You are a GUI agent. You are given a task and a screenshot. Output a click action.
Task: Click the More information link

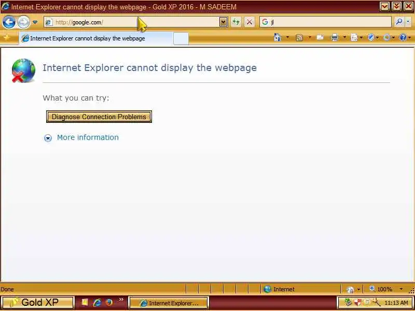coord(88,137)
